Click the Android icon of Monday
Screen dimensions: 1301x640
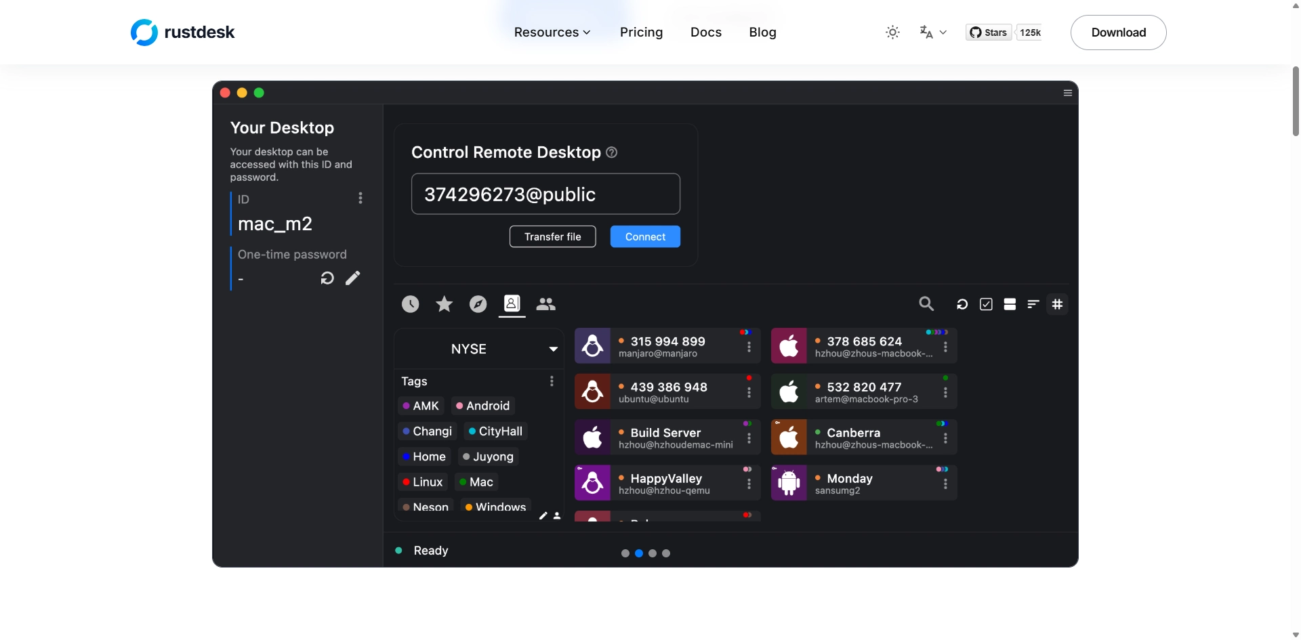(x=789, y=483)
